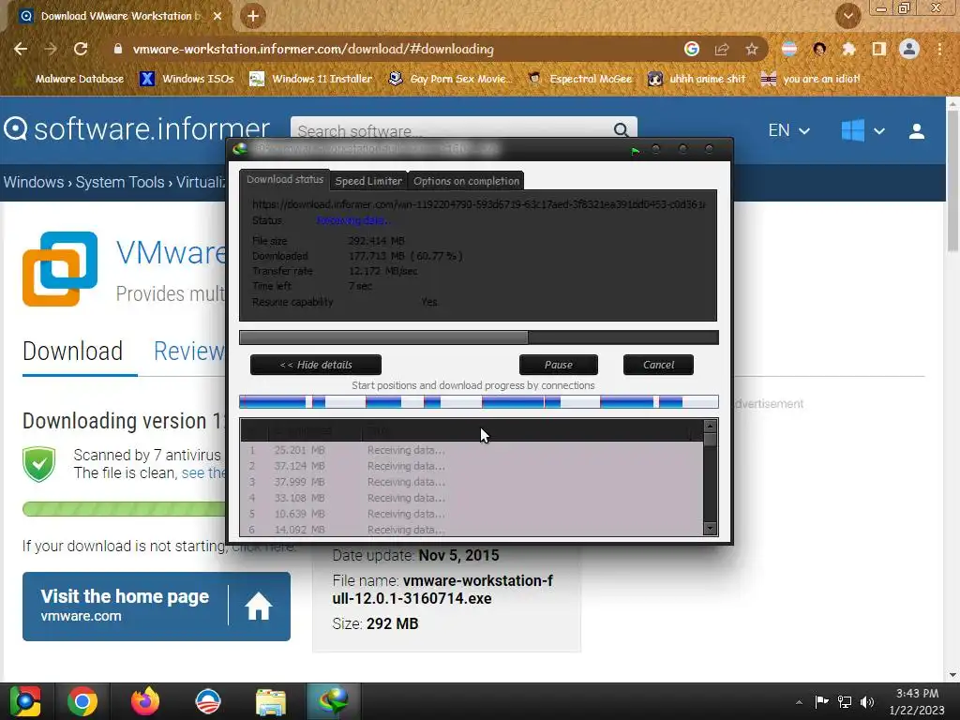This screenshot has height=720, width=960.
Task: Toggle the Chrome side panel
Action: tap(879, 49)
